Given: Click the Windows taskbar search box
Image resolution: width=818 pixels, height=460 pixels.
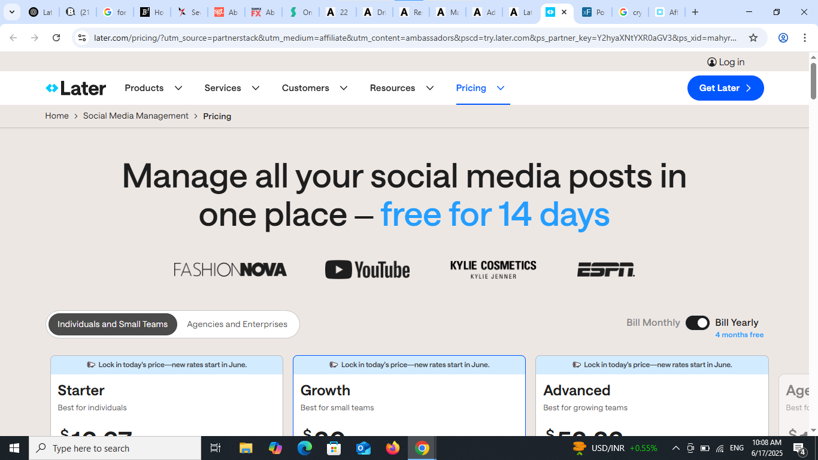Looking at the screenshot, I should click(x=115, y=448).
